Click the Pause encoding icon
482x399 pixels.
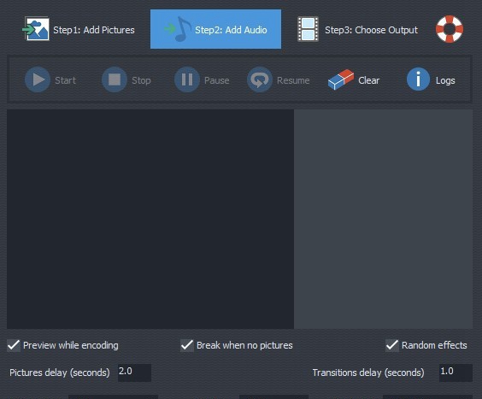(187, 79)
